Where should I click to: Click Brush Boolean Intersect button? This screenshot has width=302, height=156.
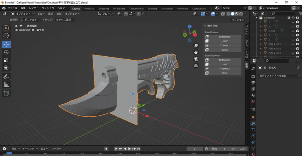point(223,69)
